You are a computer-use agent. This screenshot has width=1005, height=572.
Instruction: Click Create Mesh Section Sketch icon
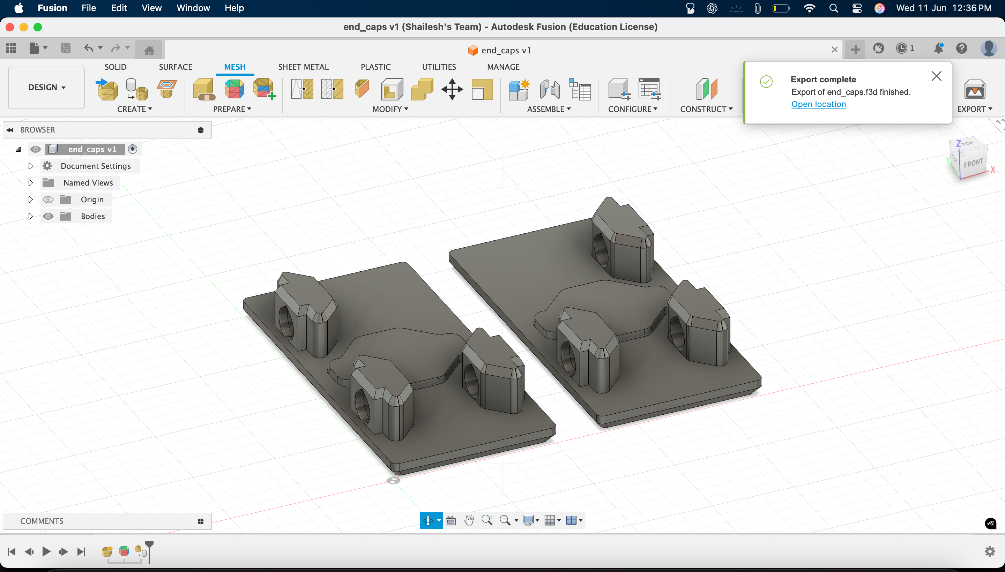pyautogui.click(x=167, y=89)
